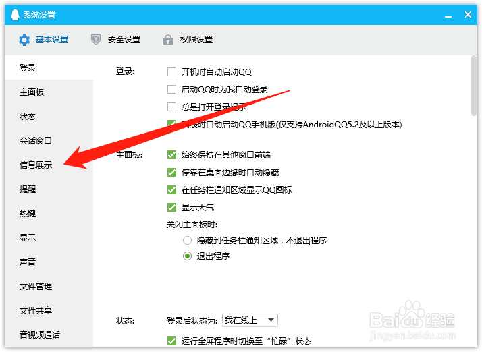This screenshot has height=352, width=482.
Task: Select 文件管理 in the left sidebar
Action: point(49,287)
